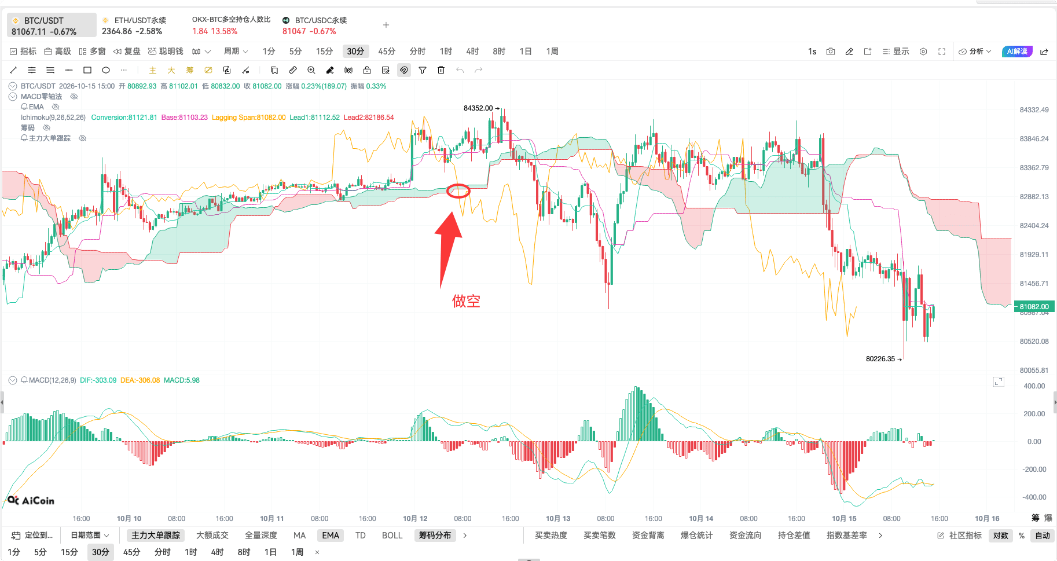Image resolution: width=1057 pixels, height=561 pixels.
Task: Toggle visibility of EMA indicator
Action: coord(56,107)
